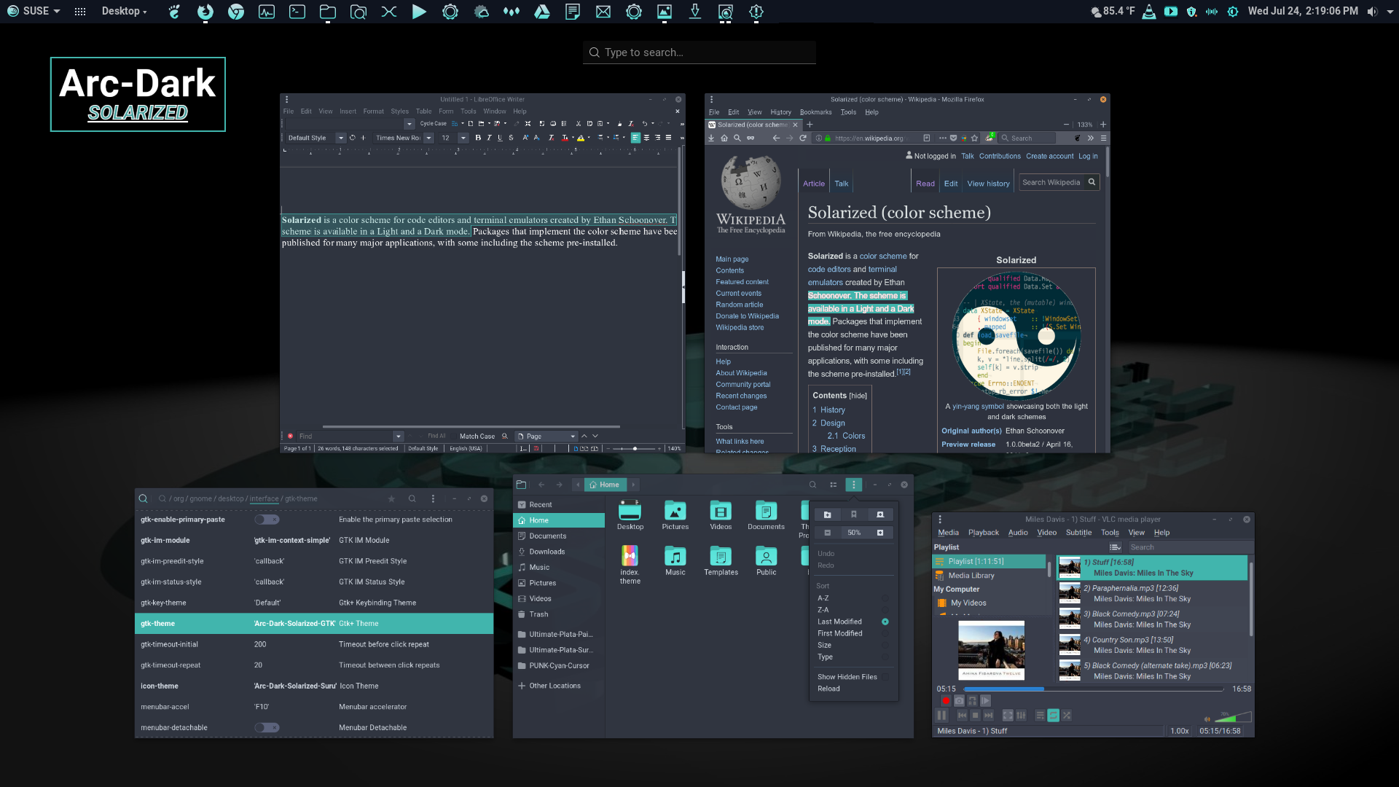Screen dimensions: 1399x787
Task: Click the Find input field in Writer
Action: pos(345,436)
